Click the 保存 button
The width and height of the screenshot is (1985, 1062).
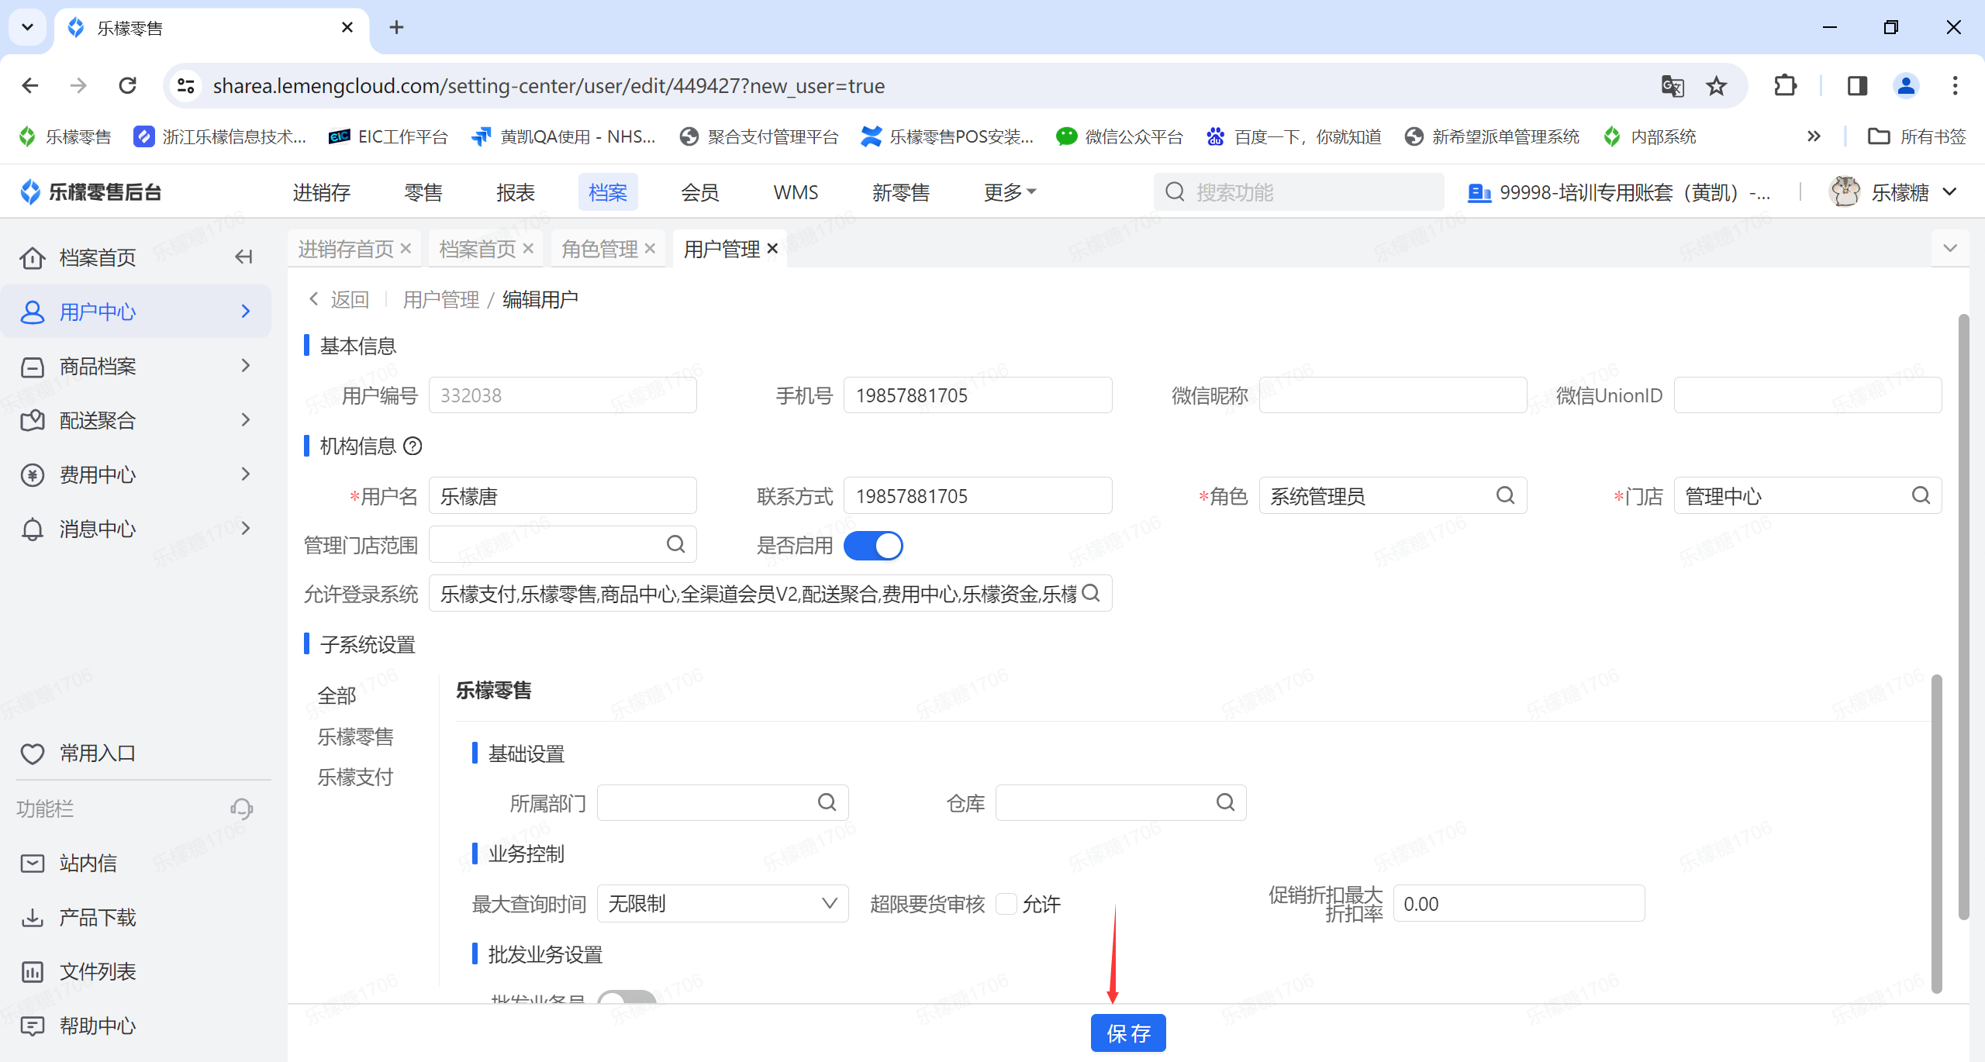1128,1033
